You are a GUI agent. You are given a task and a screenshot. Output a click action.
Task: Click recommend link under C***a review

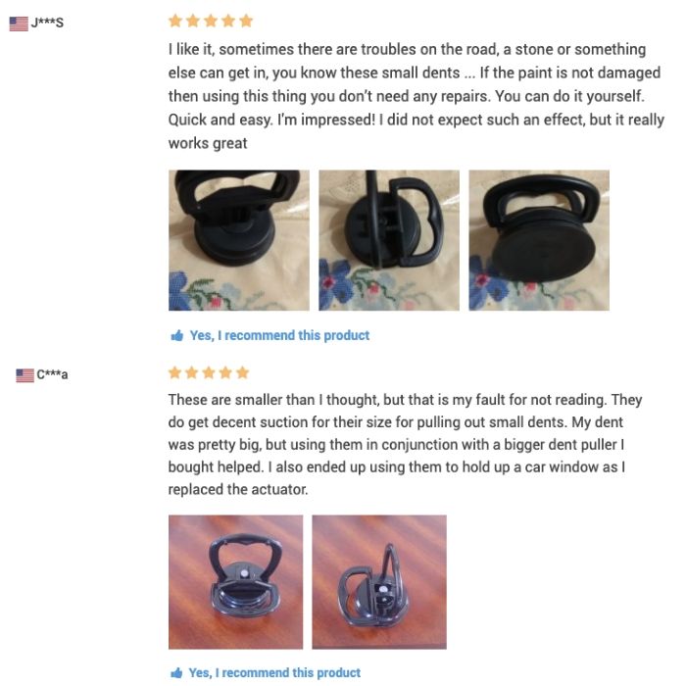274,673
